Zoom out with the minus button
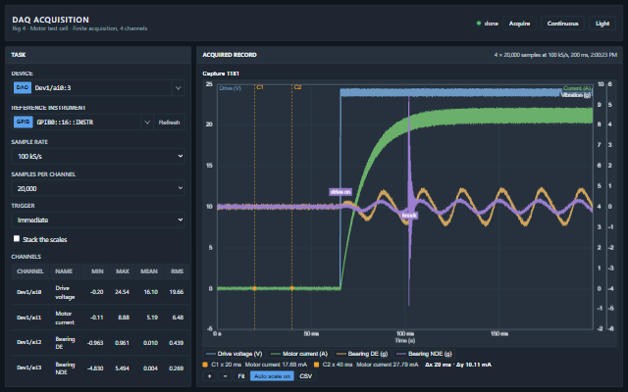The height and width of the screenshot is (392, 628). 225,376
